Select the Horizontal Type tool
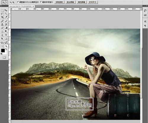 6,35
